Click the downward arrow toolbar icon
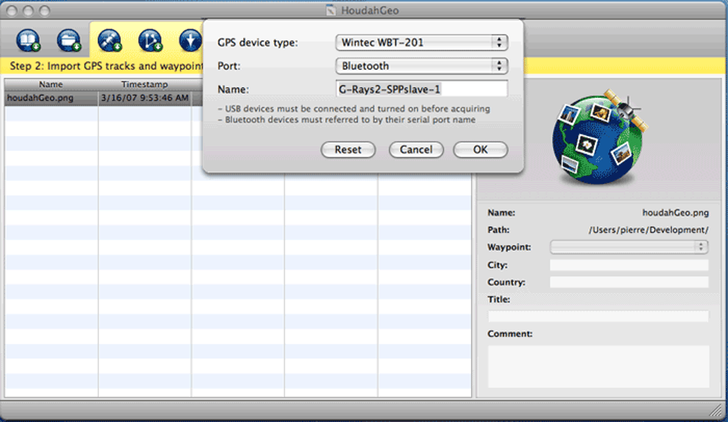 point(191,40)
